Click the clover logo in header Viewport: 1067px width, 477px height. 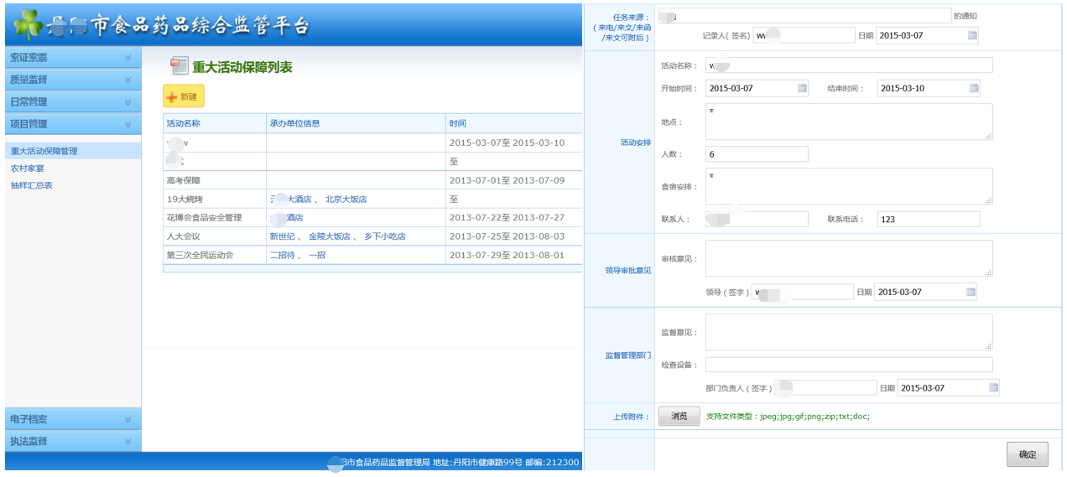point(29,24)
